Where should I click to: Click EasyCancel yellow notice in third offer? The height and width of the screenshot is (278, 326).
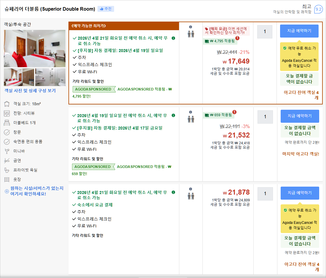click(x=300, y=219)
